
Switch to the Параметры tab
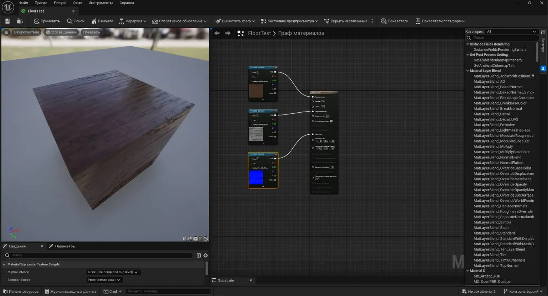point(65,246)
